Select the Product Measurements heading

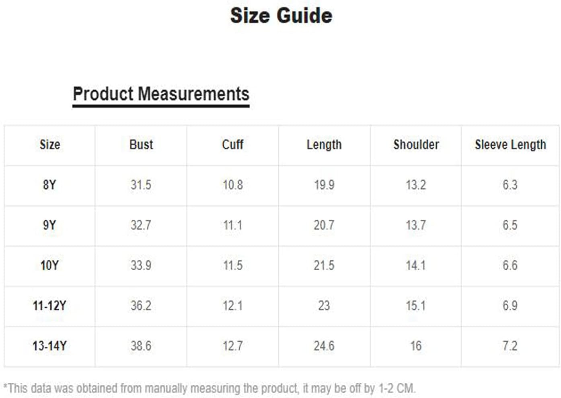pos(161,94)
